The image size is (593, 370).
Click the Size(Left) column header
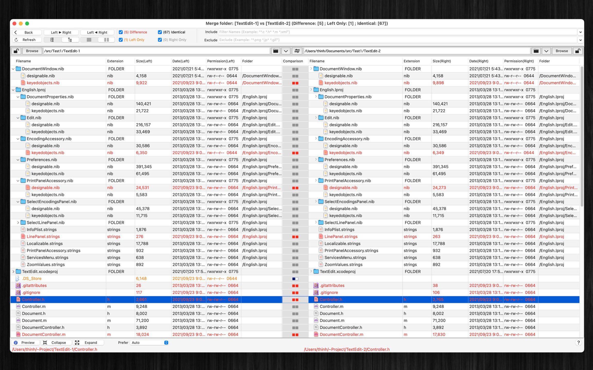pyautogui.click(x=144, y=61)
